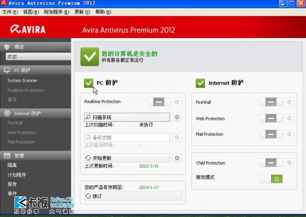Click the calendar icon beside 管理
The image size is (306, 217).
click(7, 156)
